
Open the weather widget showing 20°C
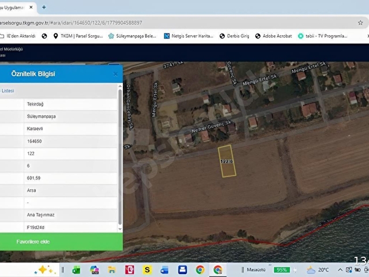coord(318,270)
